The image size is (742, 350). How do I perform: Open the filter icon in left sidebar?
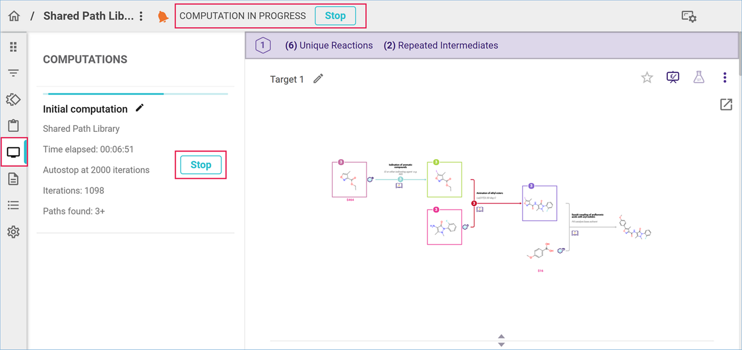13,73
